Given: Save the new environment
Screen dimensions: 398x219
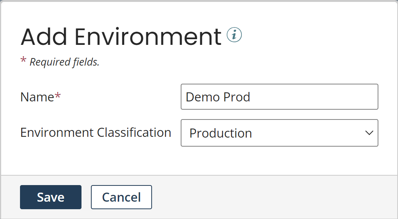Looking at the screenshot, I should [x=51, y=197].
